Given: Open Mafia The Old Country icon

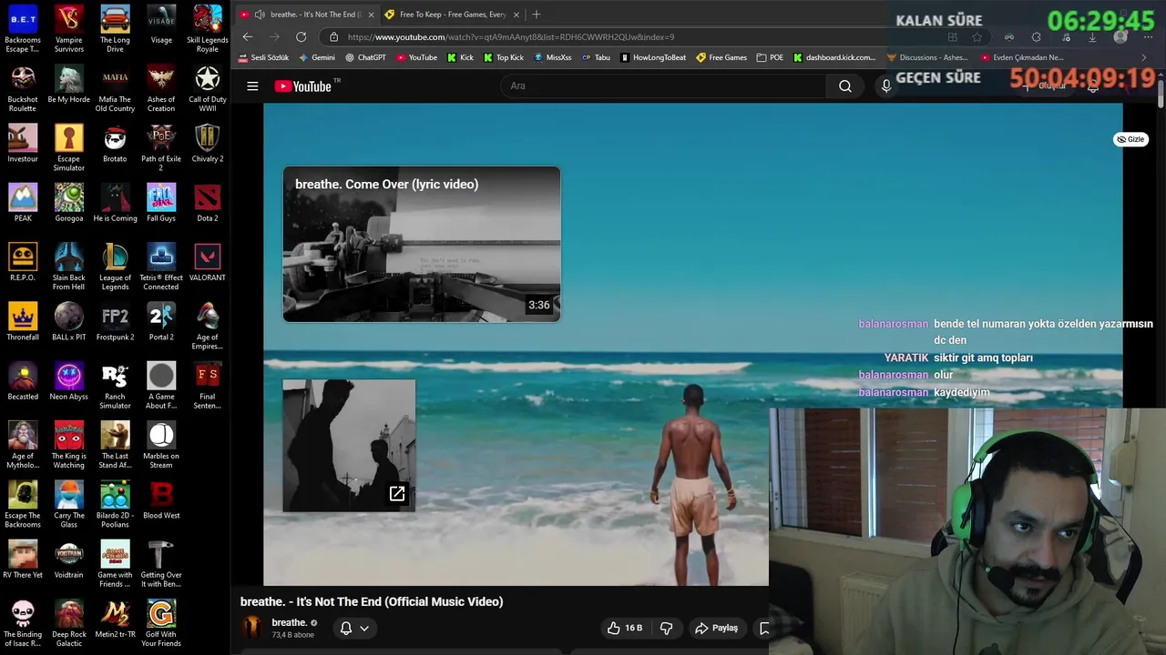Looking at the screenshot, I should pyautogui.click(x=115, y=88).
